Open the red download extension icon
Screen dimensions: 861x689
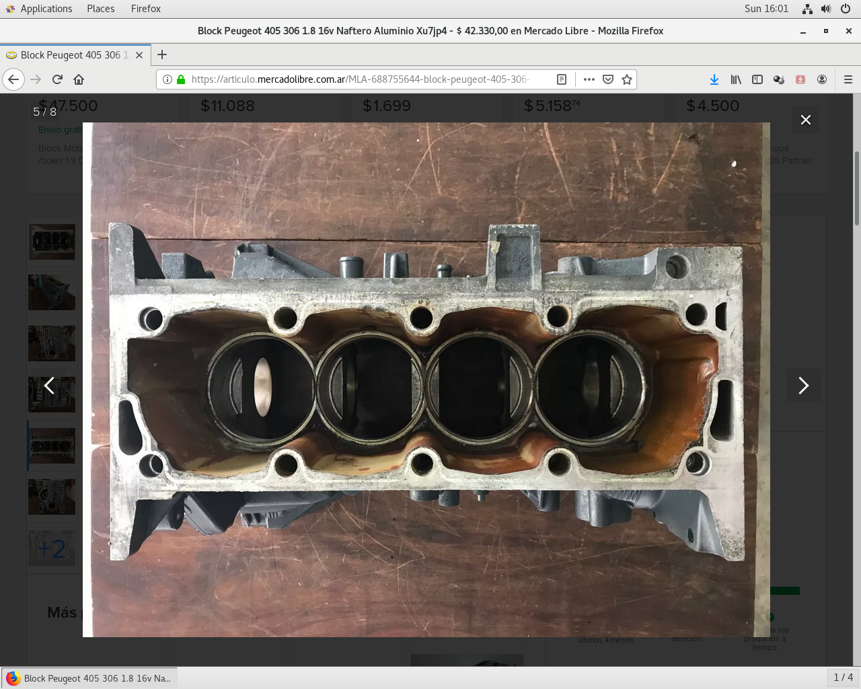[x=800, y=79]
